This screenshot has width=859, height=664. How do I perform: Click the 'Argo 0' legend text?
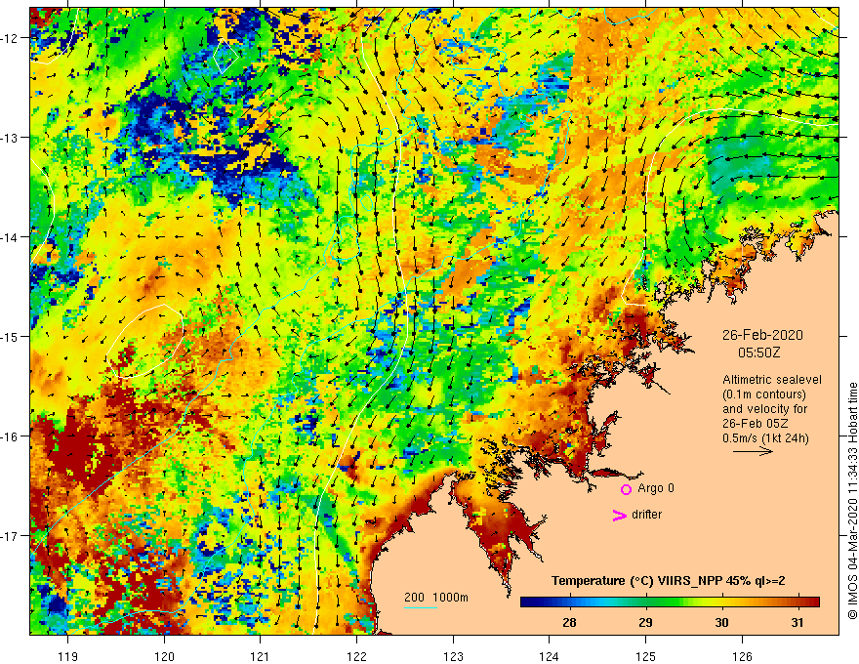click(x=656, y=488)
